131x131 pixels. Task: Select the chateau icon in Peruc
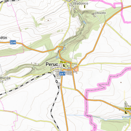coord(64,65)
